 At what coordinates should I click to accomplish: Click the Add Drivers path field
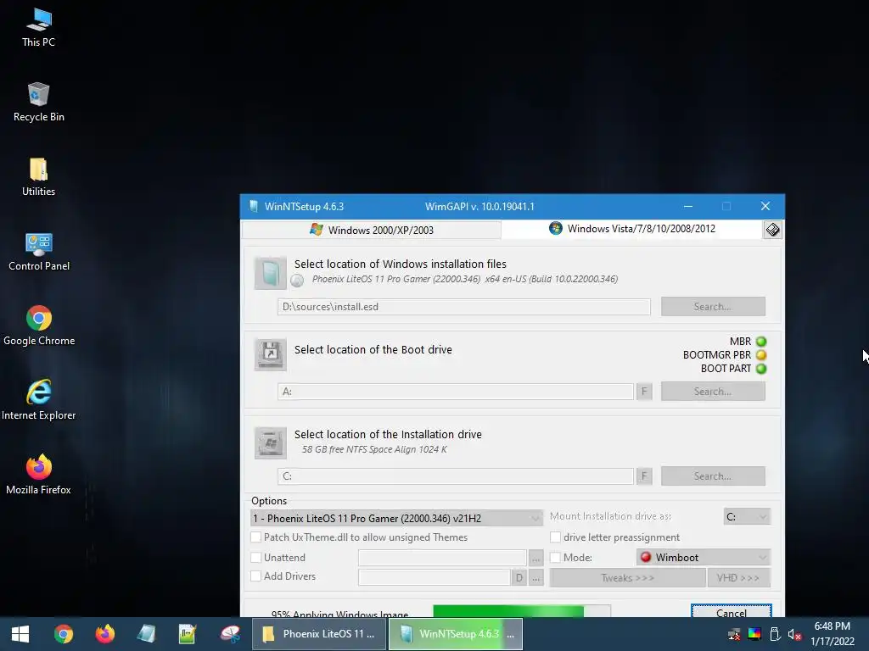click(x=434, y=577)
